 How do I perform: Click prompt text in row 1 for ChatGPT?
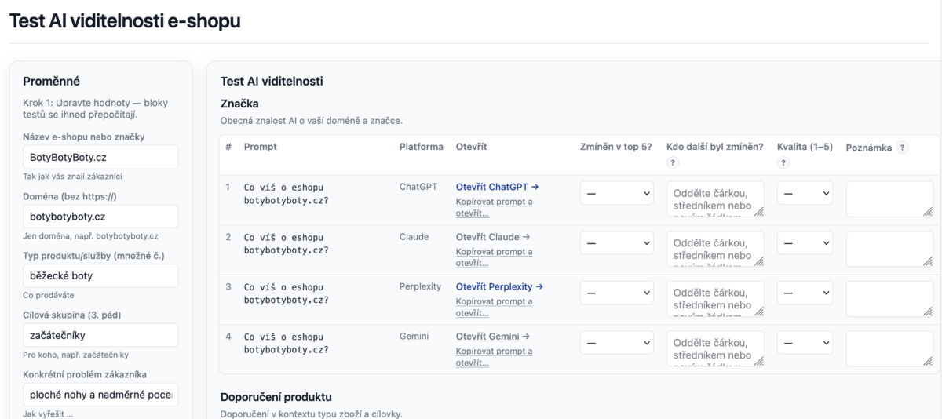[287, 193]
